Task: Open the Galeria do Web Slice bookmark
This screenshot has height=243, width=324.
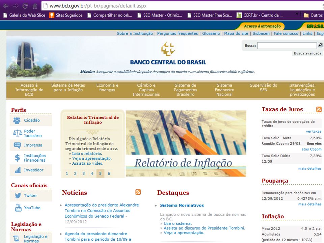Action: coord(24,15)
